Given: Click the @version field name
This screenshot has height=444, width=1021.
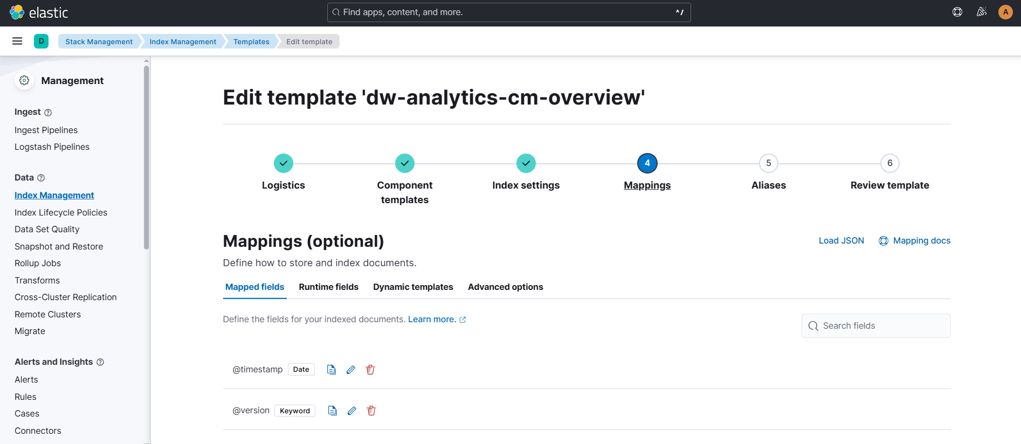Looking at the screenshot, I should pos(251,411).
